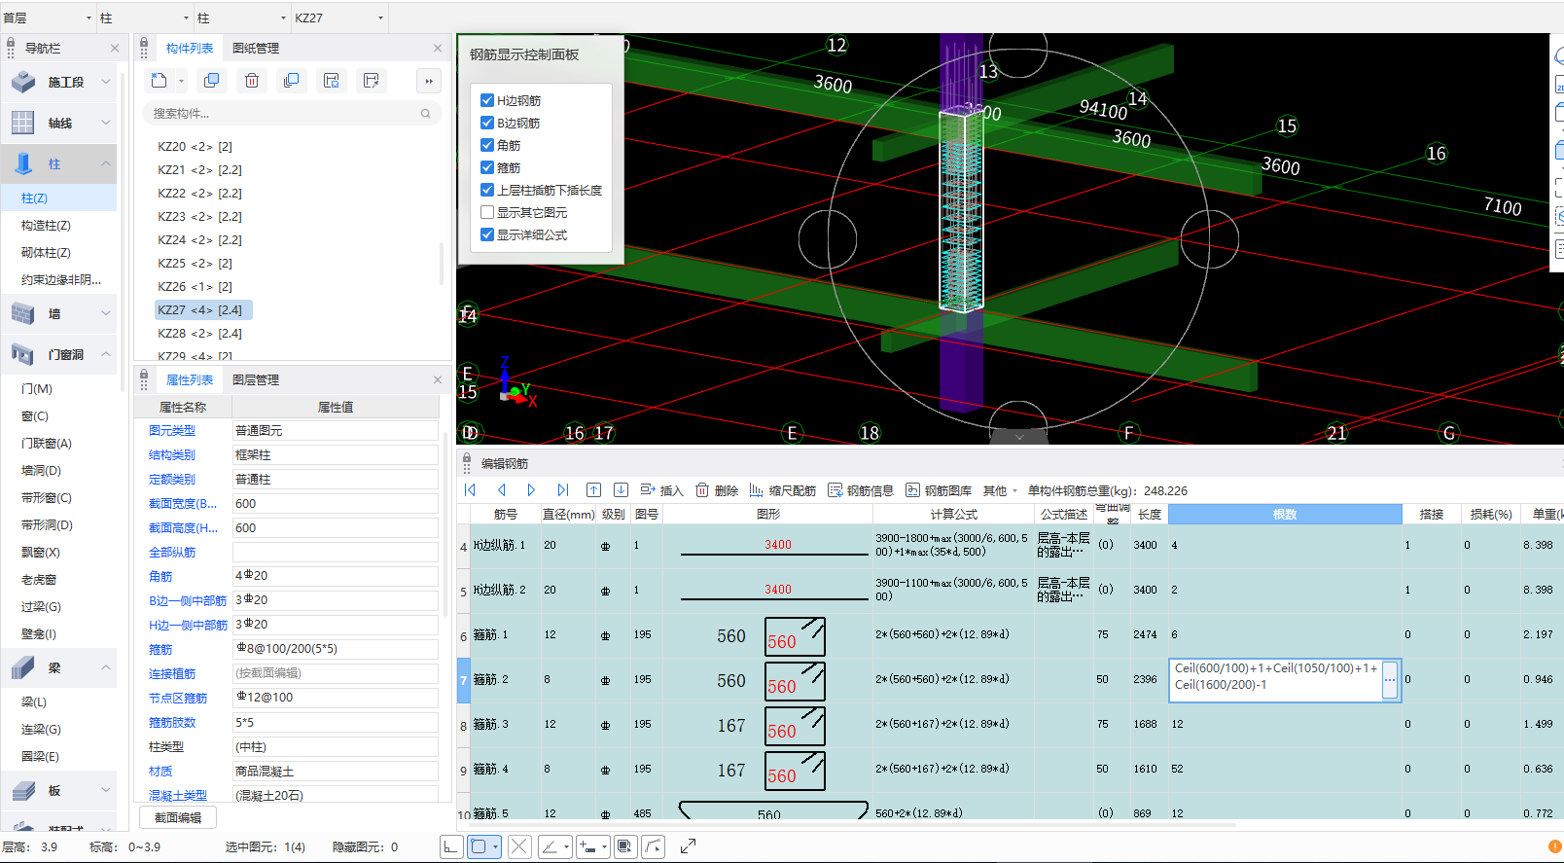Select 构造柱(Z) in navigation
The width and height of the screenshot is (1564, 863).
pos(46,225)
